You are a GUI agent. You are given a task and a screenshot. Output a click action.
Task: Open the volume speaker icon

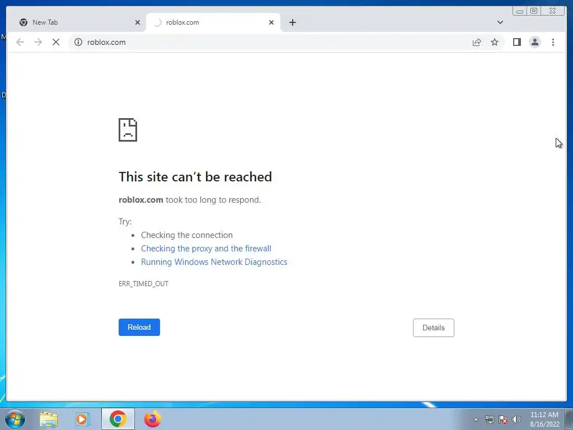(516, 419)
